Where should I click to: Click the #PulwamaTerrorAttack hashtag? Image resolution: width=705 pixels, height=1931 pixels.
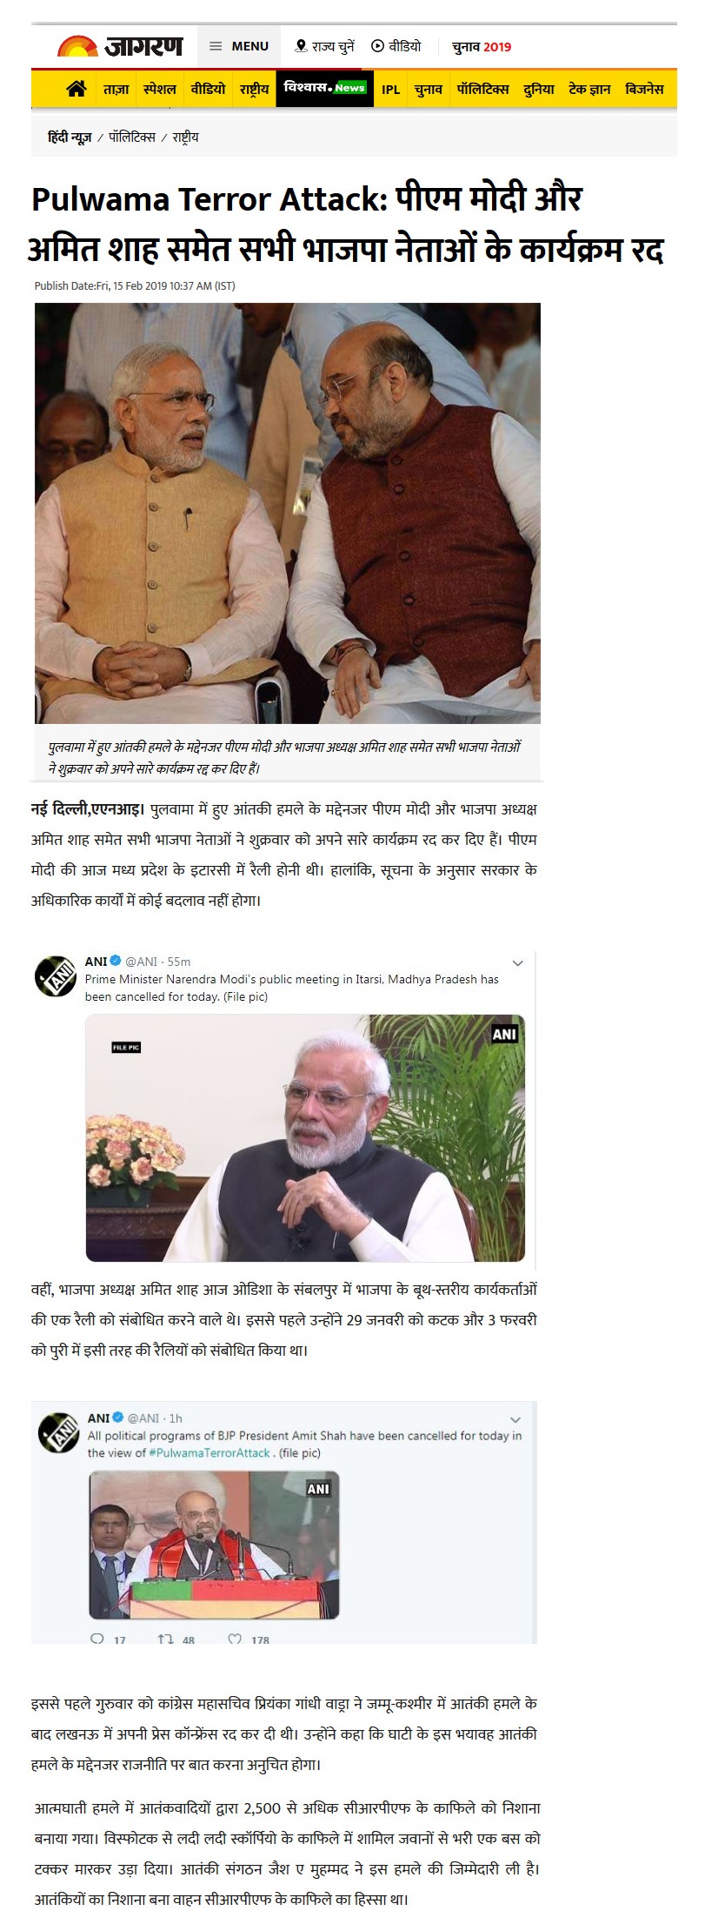pos(210,1452)
